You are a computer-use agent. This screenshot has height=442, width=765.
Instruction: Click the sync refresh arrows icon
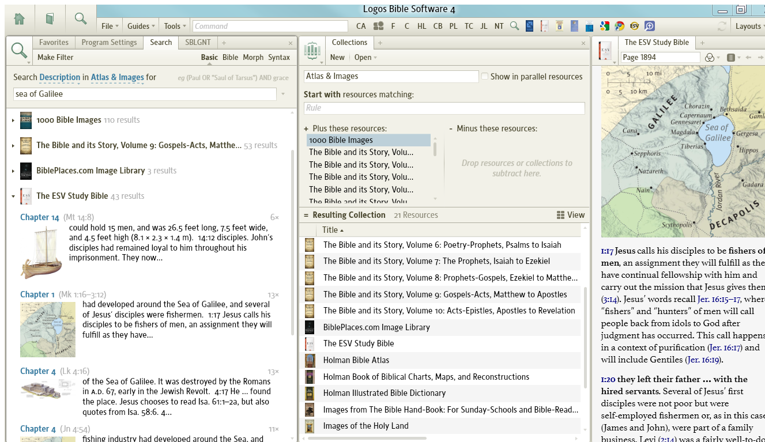coord(722,26)
